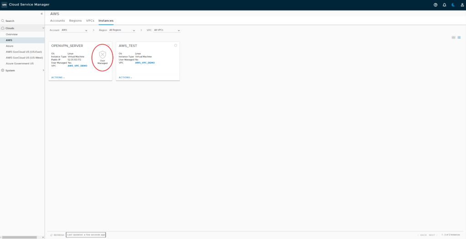Switch to the Accounts tab

click(x=57, y=21)
